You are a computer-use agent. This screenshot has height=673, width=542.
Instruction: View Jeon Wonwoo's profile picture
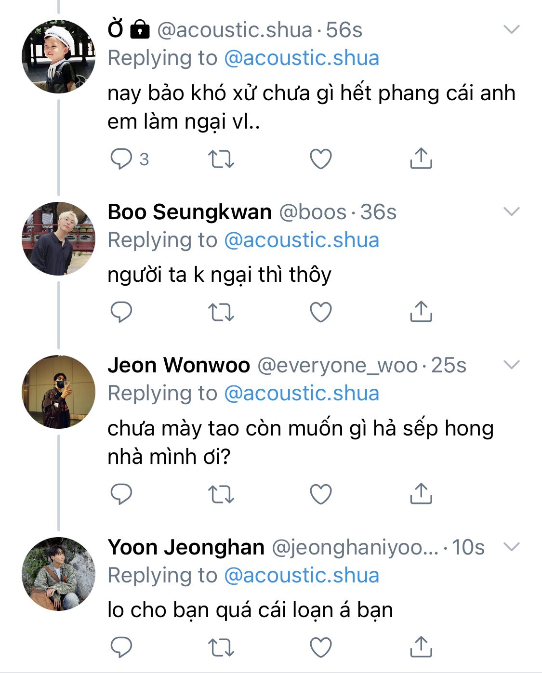pyautogui.click(x=58, y=392)
